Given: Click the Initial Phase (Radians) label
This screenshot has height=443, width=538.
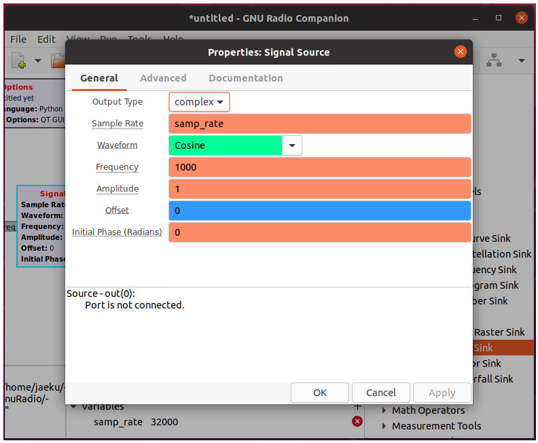Looking at the screenshot, I should [117, 232].
